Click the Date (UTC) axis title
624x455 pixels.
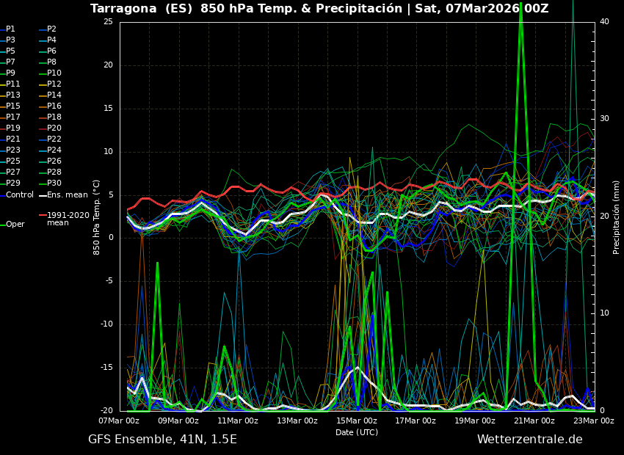[x=357, y=433]
